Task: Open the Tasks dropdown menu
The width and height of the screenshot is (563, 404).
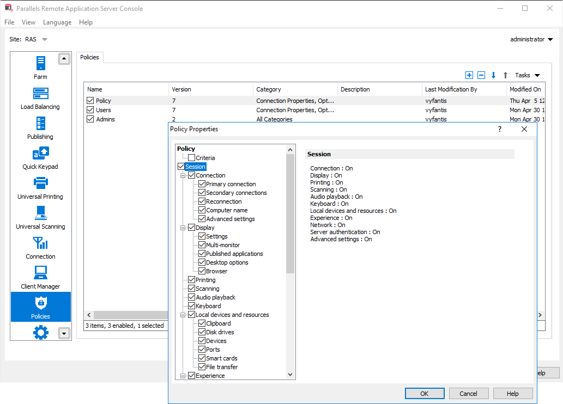Action: [527, 75]
